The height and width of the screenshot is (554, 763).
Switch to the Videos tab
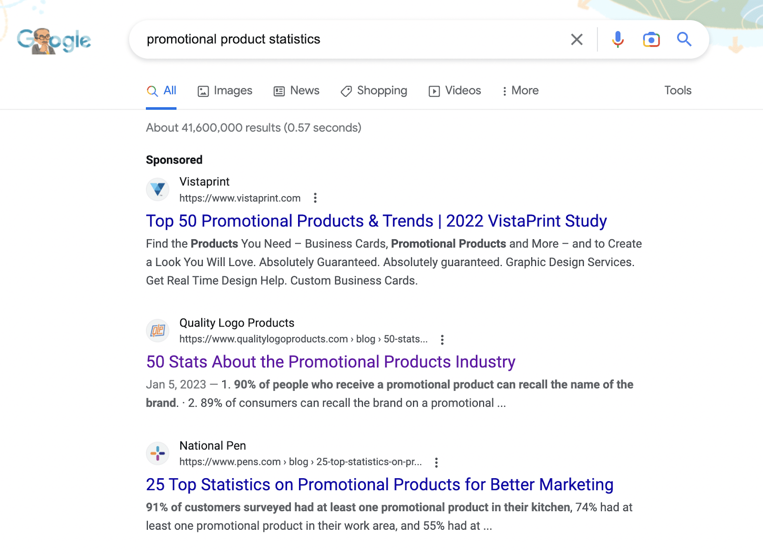pos(454,91)
